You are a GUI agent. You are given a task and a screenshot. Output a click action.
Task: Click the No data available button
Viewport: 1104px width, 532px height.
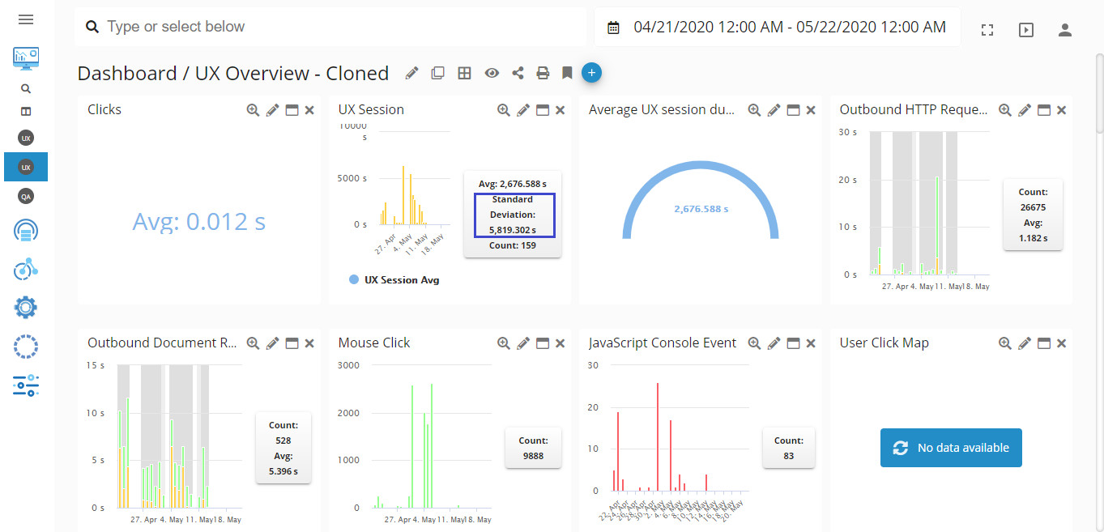coord(951,448)
